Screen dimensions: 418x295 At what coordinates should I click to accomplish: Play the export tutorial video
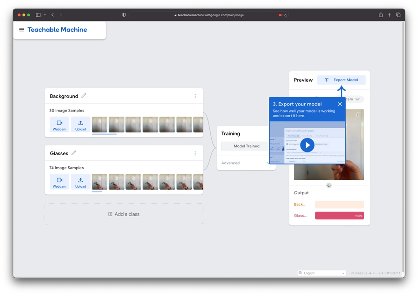pos(307,145)
